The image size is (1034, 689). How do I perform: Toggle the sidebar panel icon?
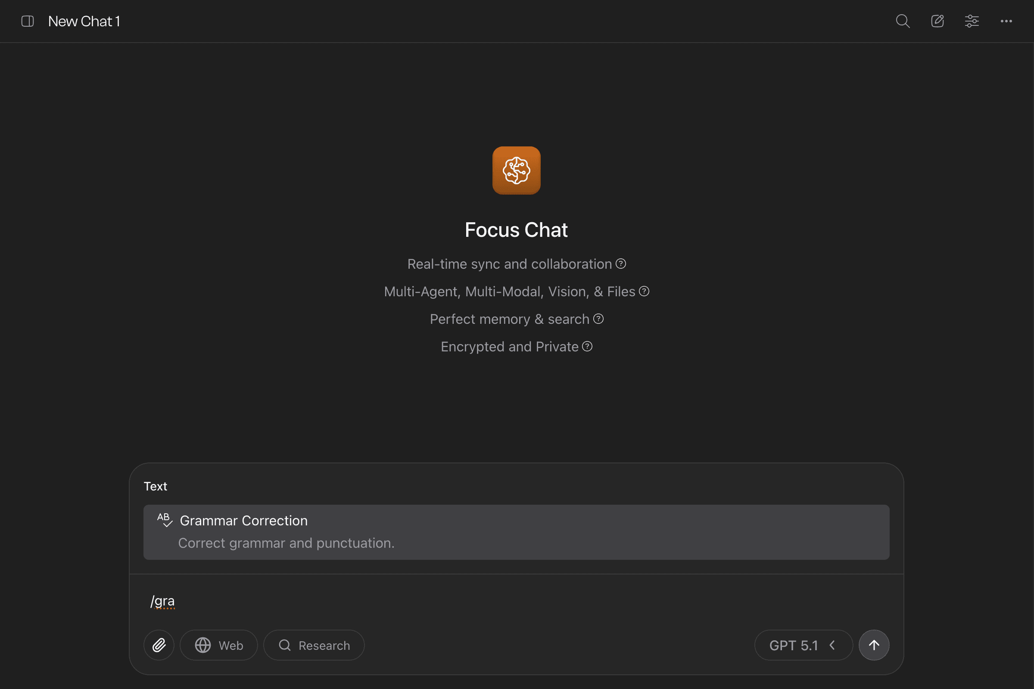point(27,21)
